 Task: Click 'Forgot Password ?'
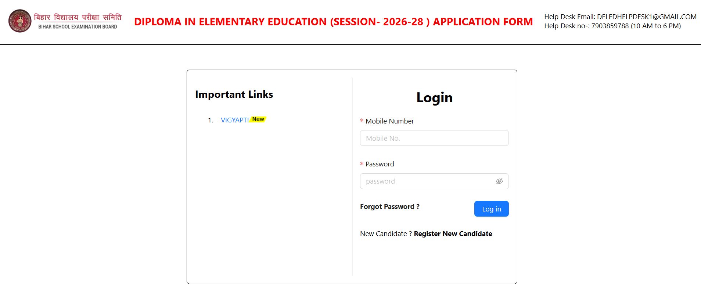[390, 206]
